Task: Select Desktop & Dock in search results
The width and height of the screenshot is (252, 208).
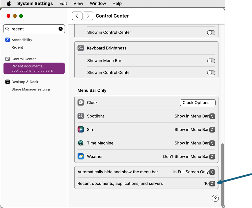Action: click(25, 82)
